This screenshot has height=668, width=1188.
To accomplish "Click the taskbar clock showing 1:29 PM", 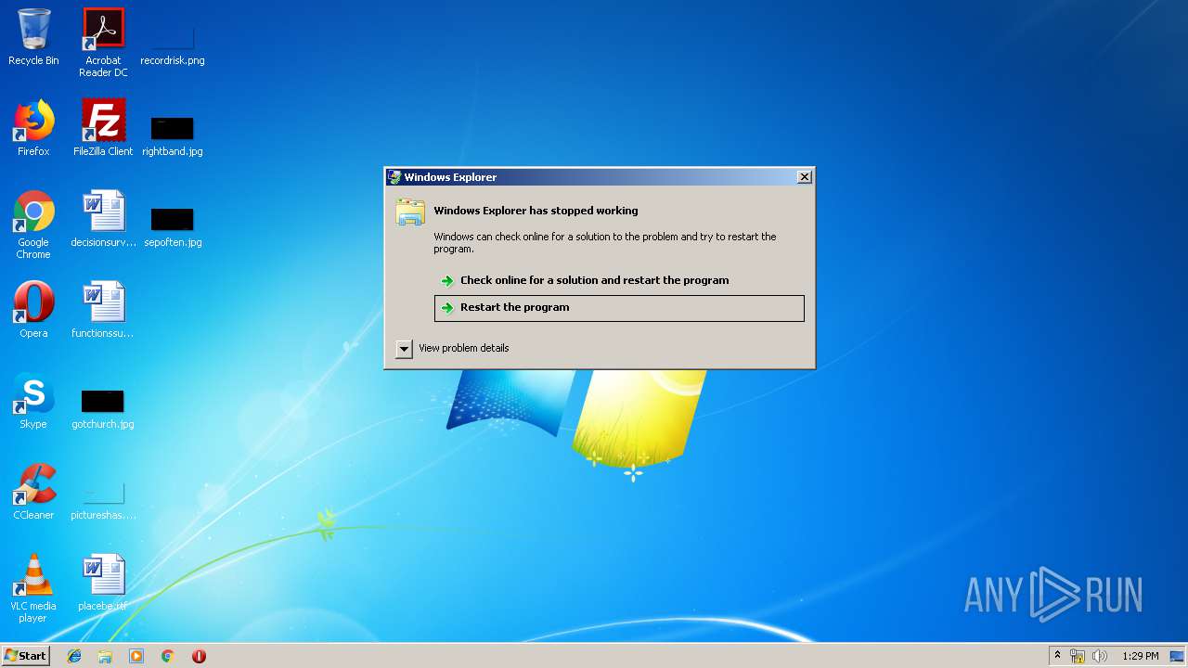I will 1140,656.
